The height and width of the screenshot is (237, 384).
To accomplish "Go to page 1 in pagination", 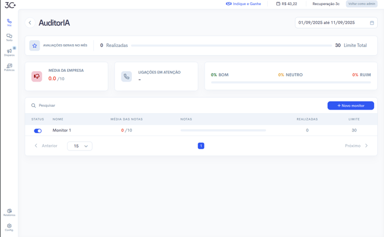I will [x=201, y=146].
